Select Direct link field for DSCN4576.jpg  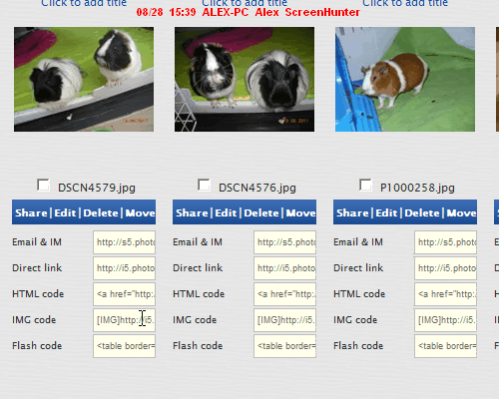285,268
